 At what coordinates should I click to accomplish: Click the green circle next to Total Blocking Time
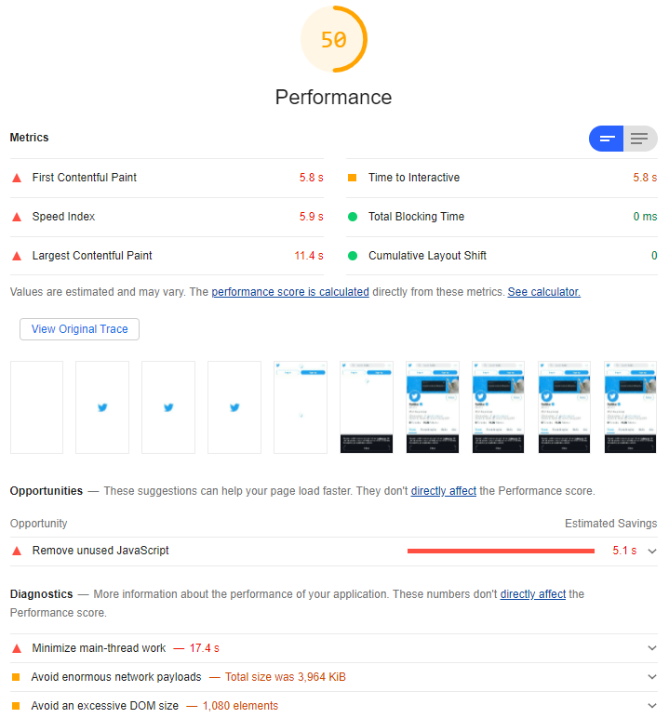pyautogui.click(x=352, y=217)
